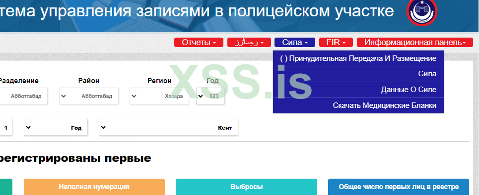
Task: Expand the Кент dropdown
Action: [x=168, y=127]
